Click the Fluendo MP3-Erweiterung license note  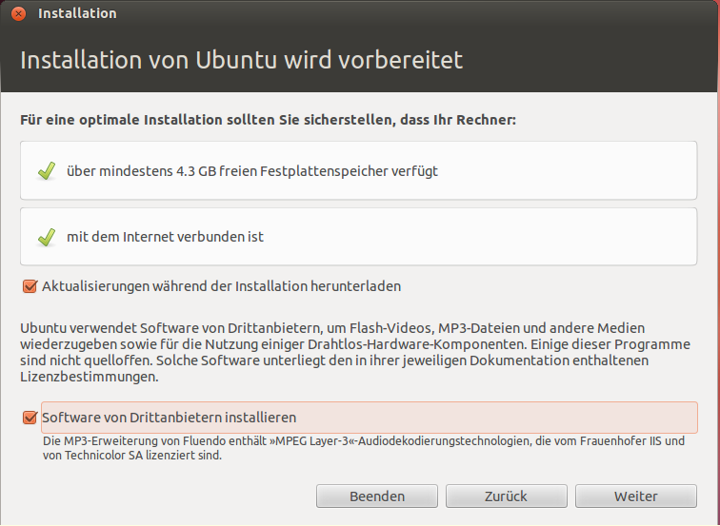pyautogui.click(x=364, y=448)
